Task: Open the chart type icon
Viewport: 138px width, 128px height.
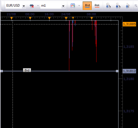Action: pos(73,6)
